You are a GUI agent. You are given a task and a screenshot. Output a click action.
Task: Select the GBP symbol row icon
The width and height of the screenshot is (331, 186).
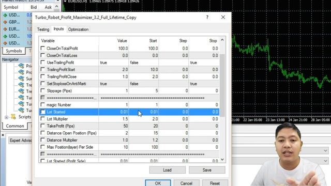pyautogui.click(x=5, y=22)
